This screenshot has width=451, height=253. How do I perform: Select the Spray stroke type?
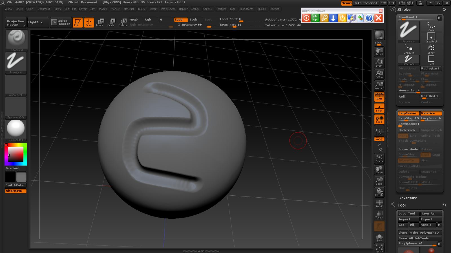click(x=431, y=49)
